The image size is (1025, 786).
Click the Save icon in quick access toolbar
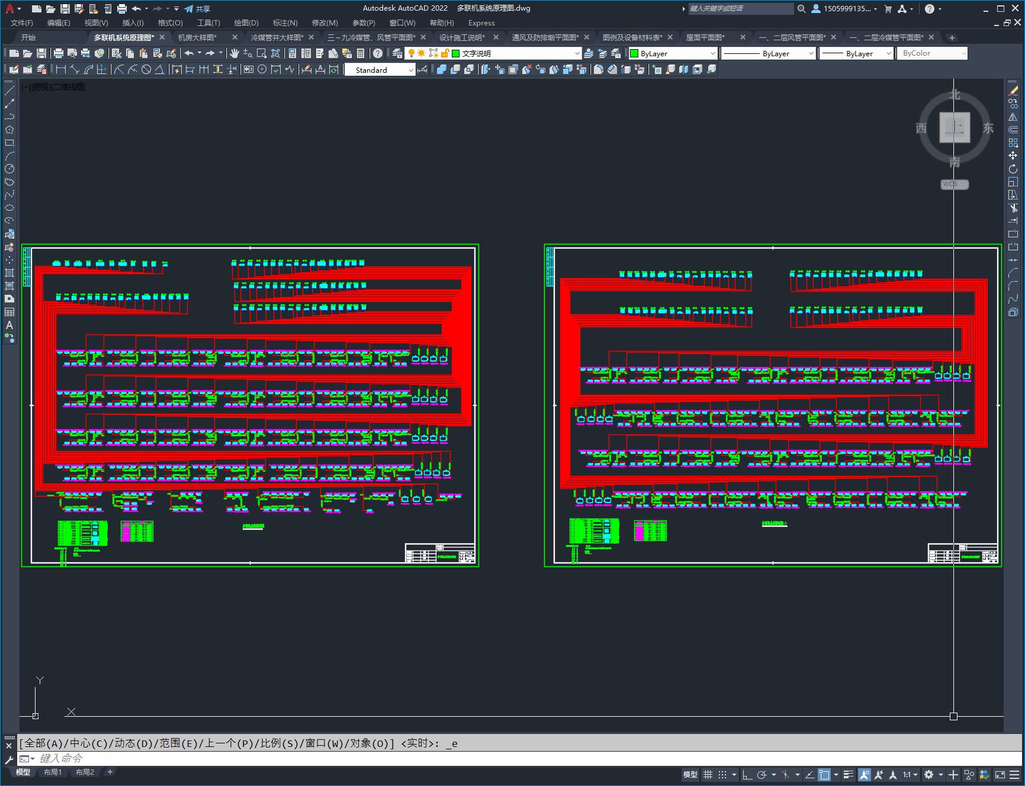[x=65, y=9]
